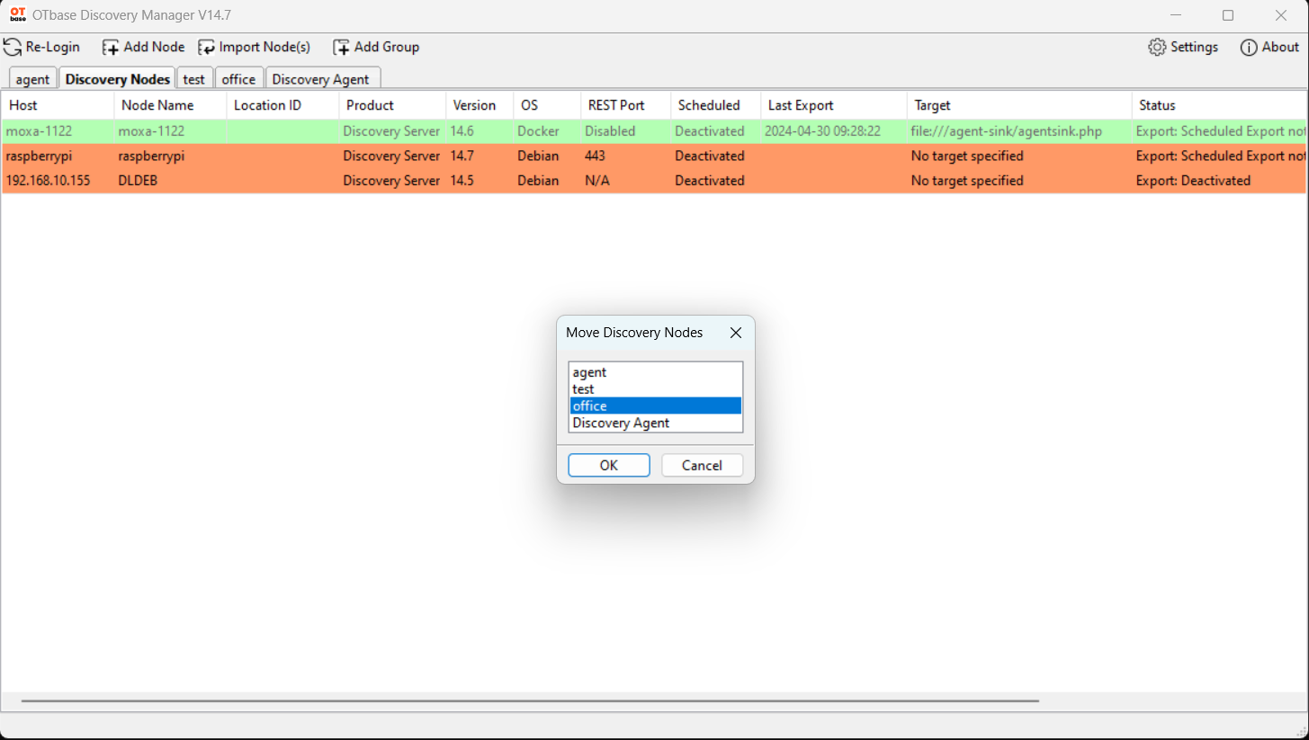Click the DLDEB node name cell
Viewport: 1309px width, 740px height.
[x=170, y=181]
